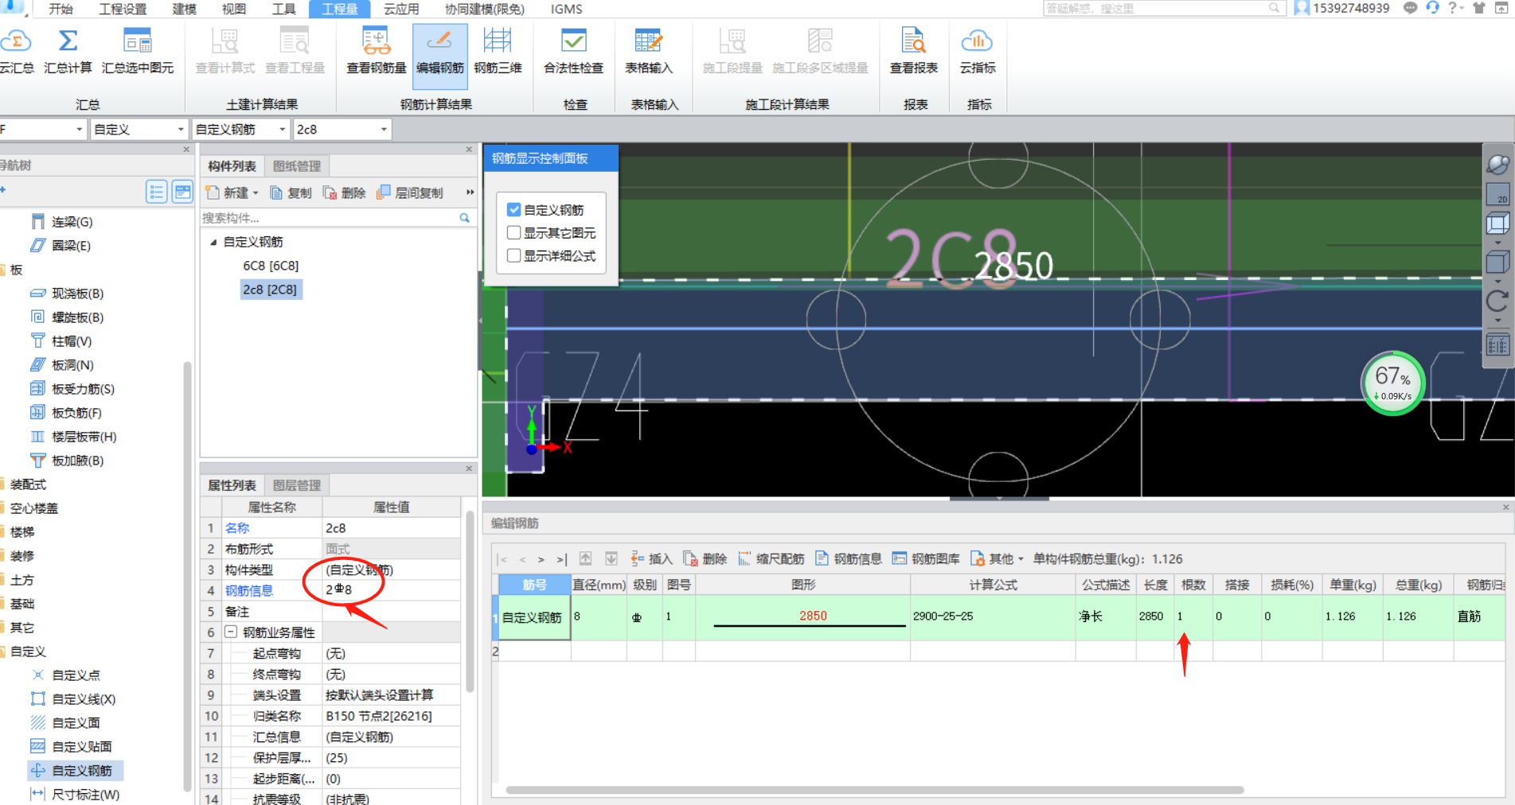Click the 汇总计算 sigma icon

(68, 41)
